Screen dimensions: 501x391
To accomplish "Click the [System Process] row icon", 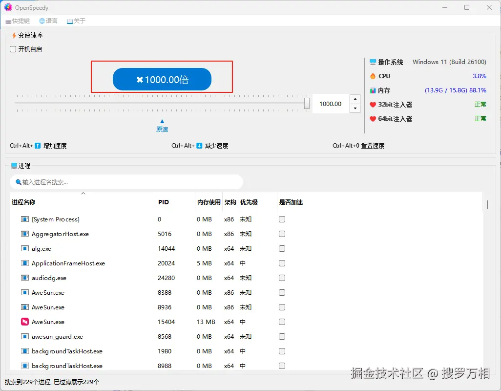I will coord(24,219).
